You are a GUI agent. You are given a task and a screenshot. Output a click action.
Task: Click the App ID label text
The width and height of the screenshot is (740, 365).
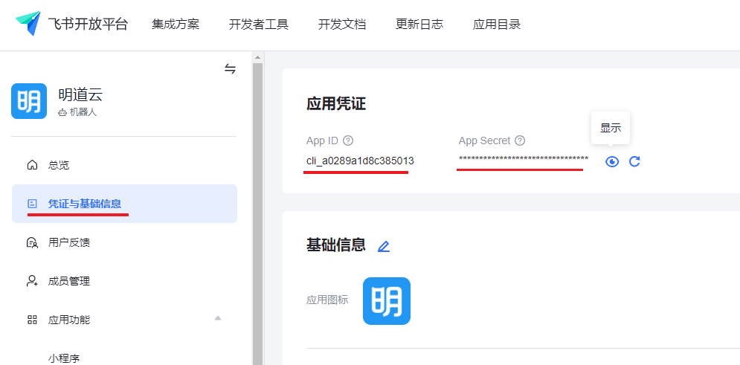(x=322, y=140)
